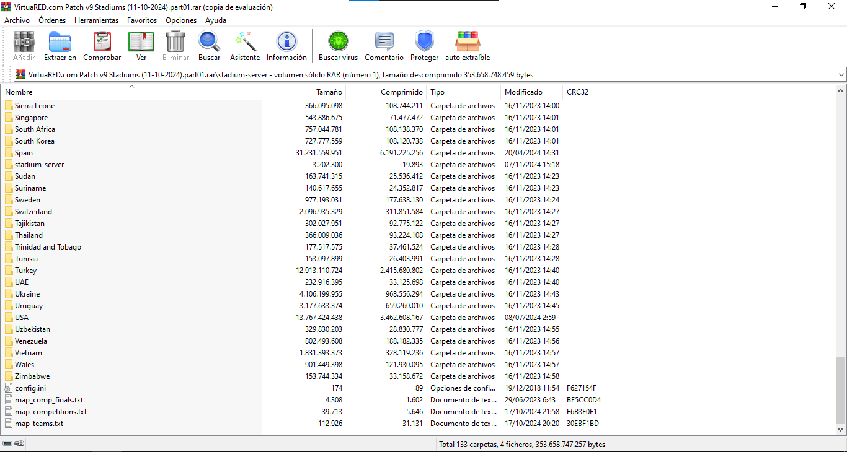The width and height of the screenshot is (847, 452).
Task: Sort by CRC32 column header
Action: coord(584,92)
